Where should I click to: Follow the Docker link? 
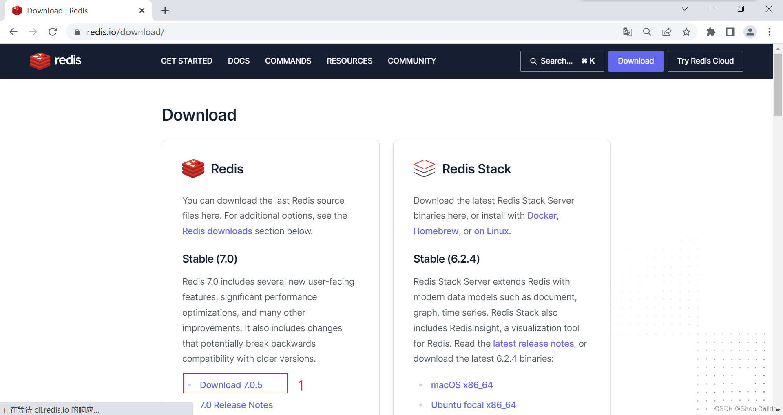point(542,215)
